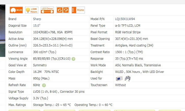Click the Matte surface badge
Viewport: 185px width, 111px height.
(78, 10)
